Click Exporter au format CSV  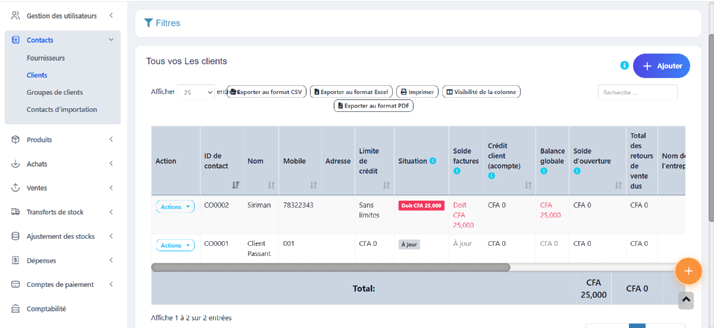click(267, 92)
